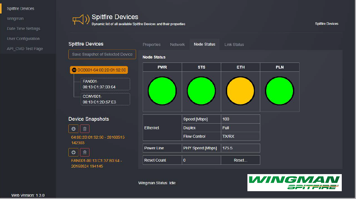Click the PHY Speed value 175.5

(x=240, y=148)
